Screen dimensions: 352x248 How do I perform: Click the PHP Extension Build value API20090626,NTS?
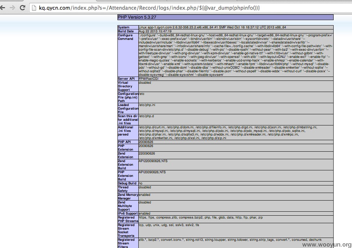click(x=152, y=172)
